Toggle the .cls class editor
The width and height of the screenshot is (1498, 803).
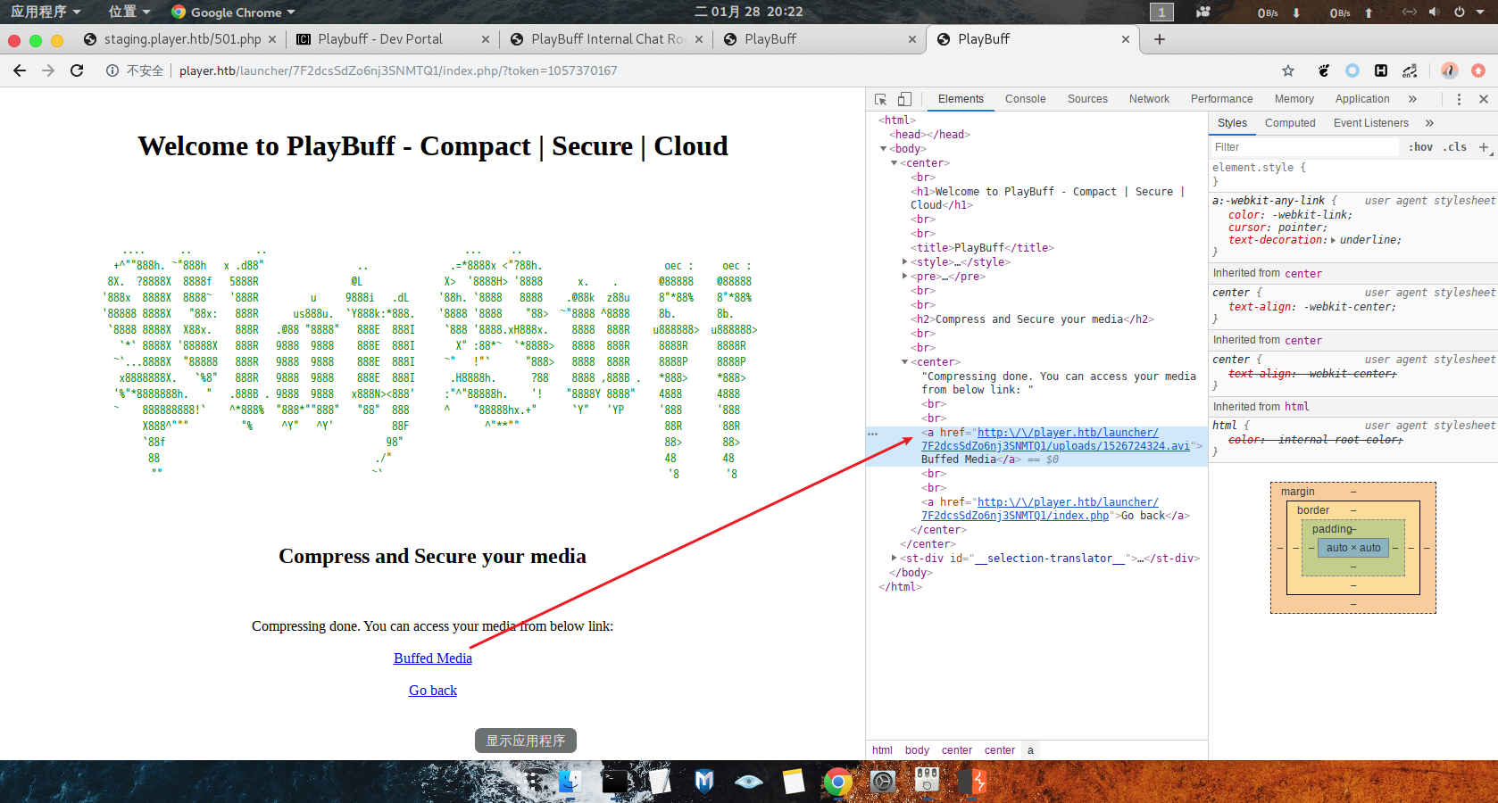[1455, 147]
